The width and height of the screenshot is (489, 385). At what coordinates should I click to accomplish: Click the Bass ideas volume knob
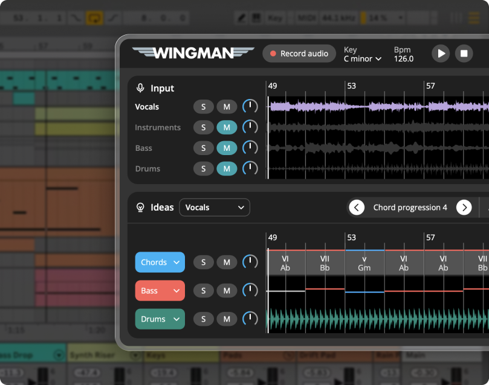point(250,290)
